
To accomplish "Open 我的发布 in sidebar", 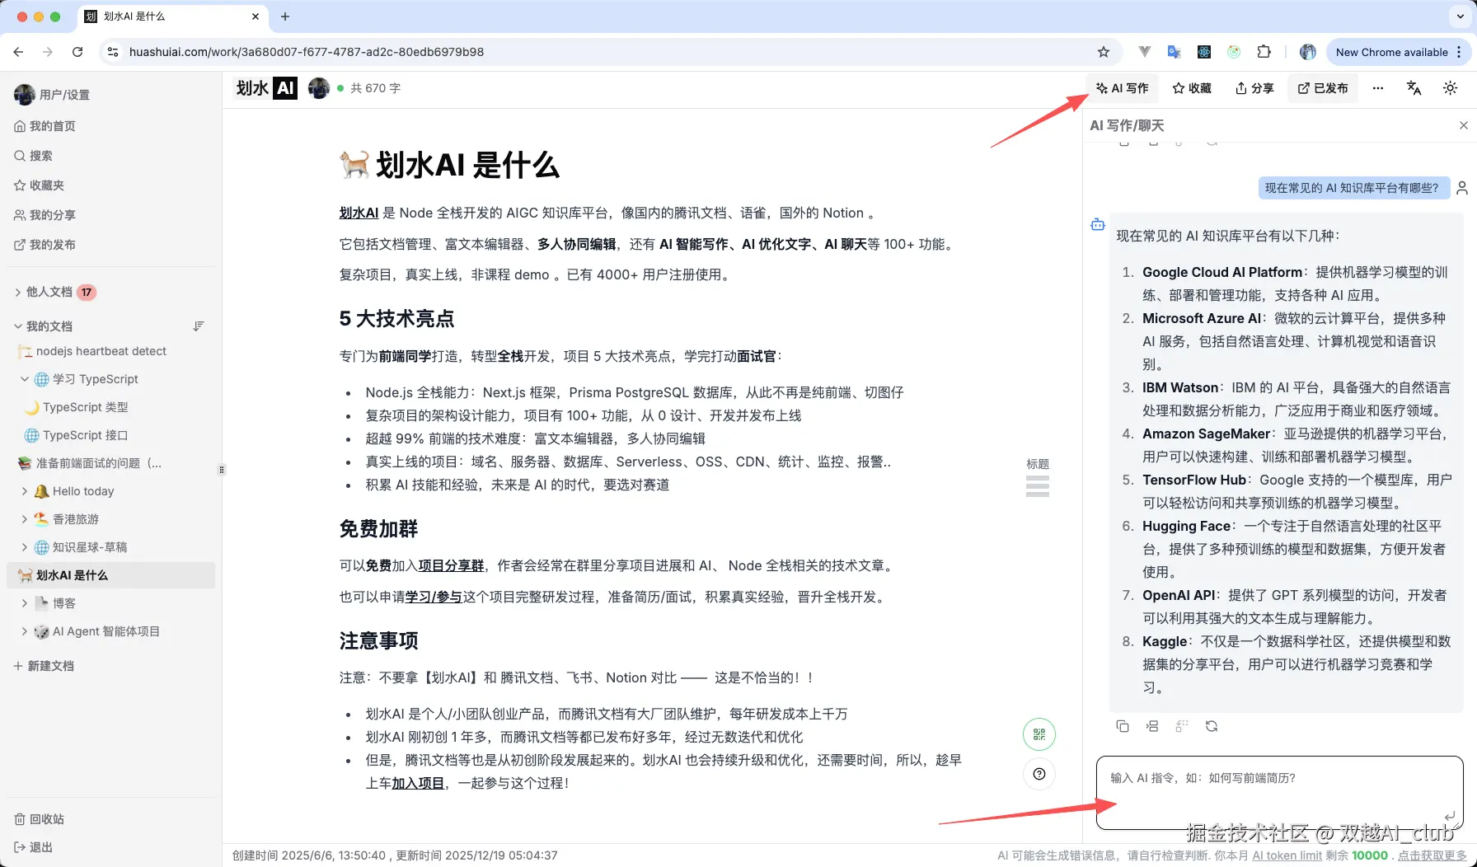I will [45, 245].
